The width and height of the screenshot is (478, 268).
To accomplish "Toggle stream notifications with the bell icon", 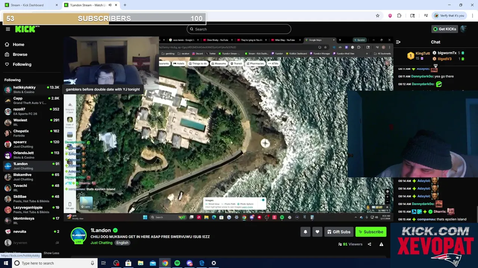I will [x=305, y=232].
